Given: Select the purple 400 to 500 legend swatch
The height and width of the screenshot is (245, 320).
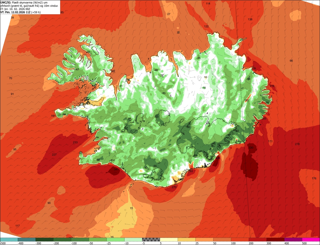Looking at the screenshot, I should click(293, 239).
